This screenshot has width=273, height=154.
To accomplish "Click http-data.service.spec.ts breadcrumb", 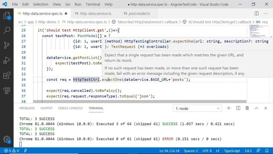I will pos(84,22).
